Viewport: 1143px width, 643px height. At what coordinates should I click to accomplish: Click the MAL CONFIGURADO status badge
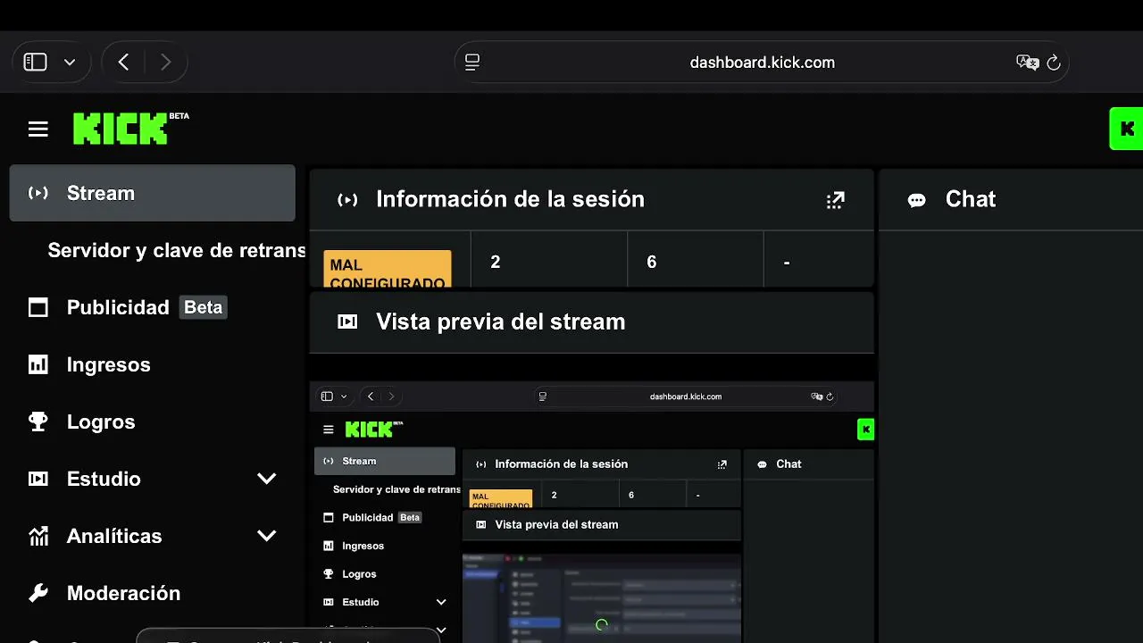pos(388,269)
